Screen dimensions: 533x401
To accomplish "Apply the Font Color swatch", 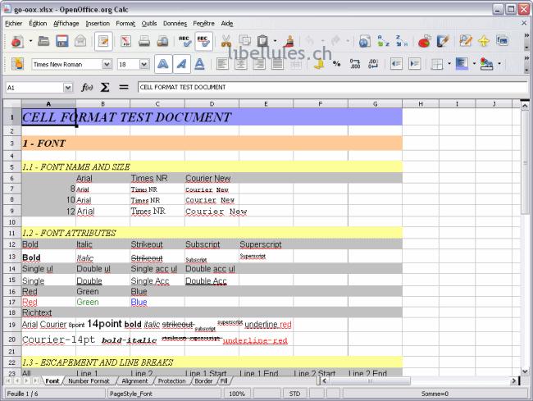I will [486, 64].
